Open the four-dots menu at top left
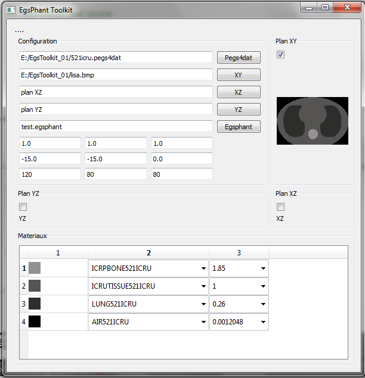 [19, 30]
